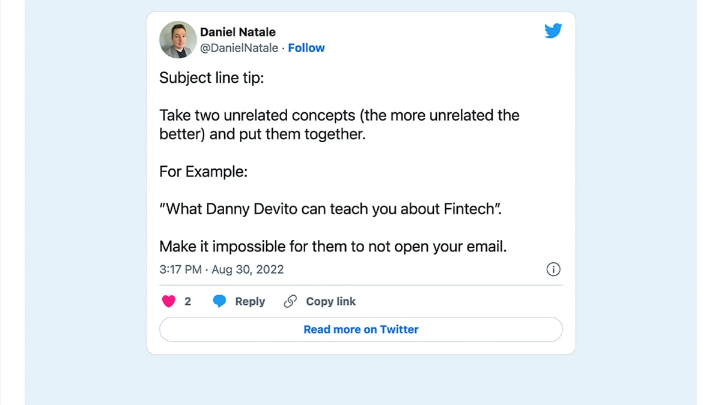Open the tweet info circle icon
Viewport: 721px width, 405px height.
553,269
